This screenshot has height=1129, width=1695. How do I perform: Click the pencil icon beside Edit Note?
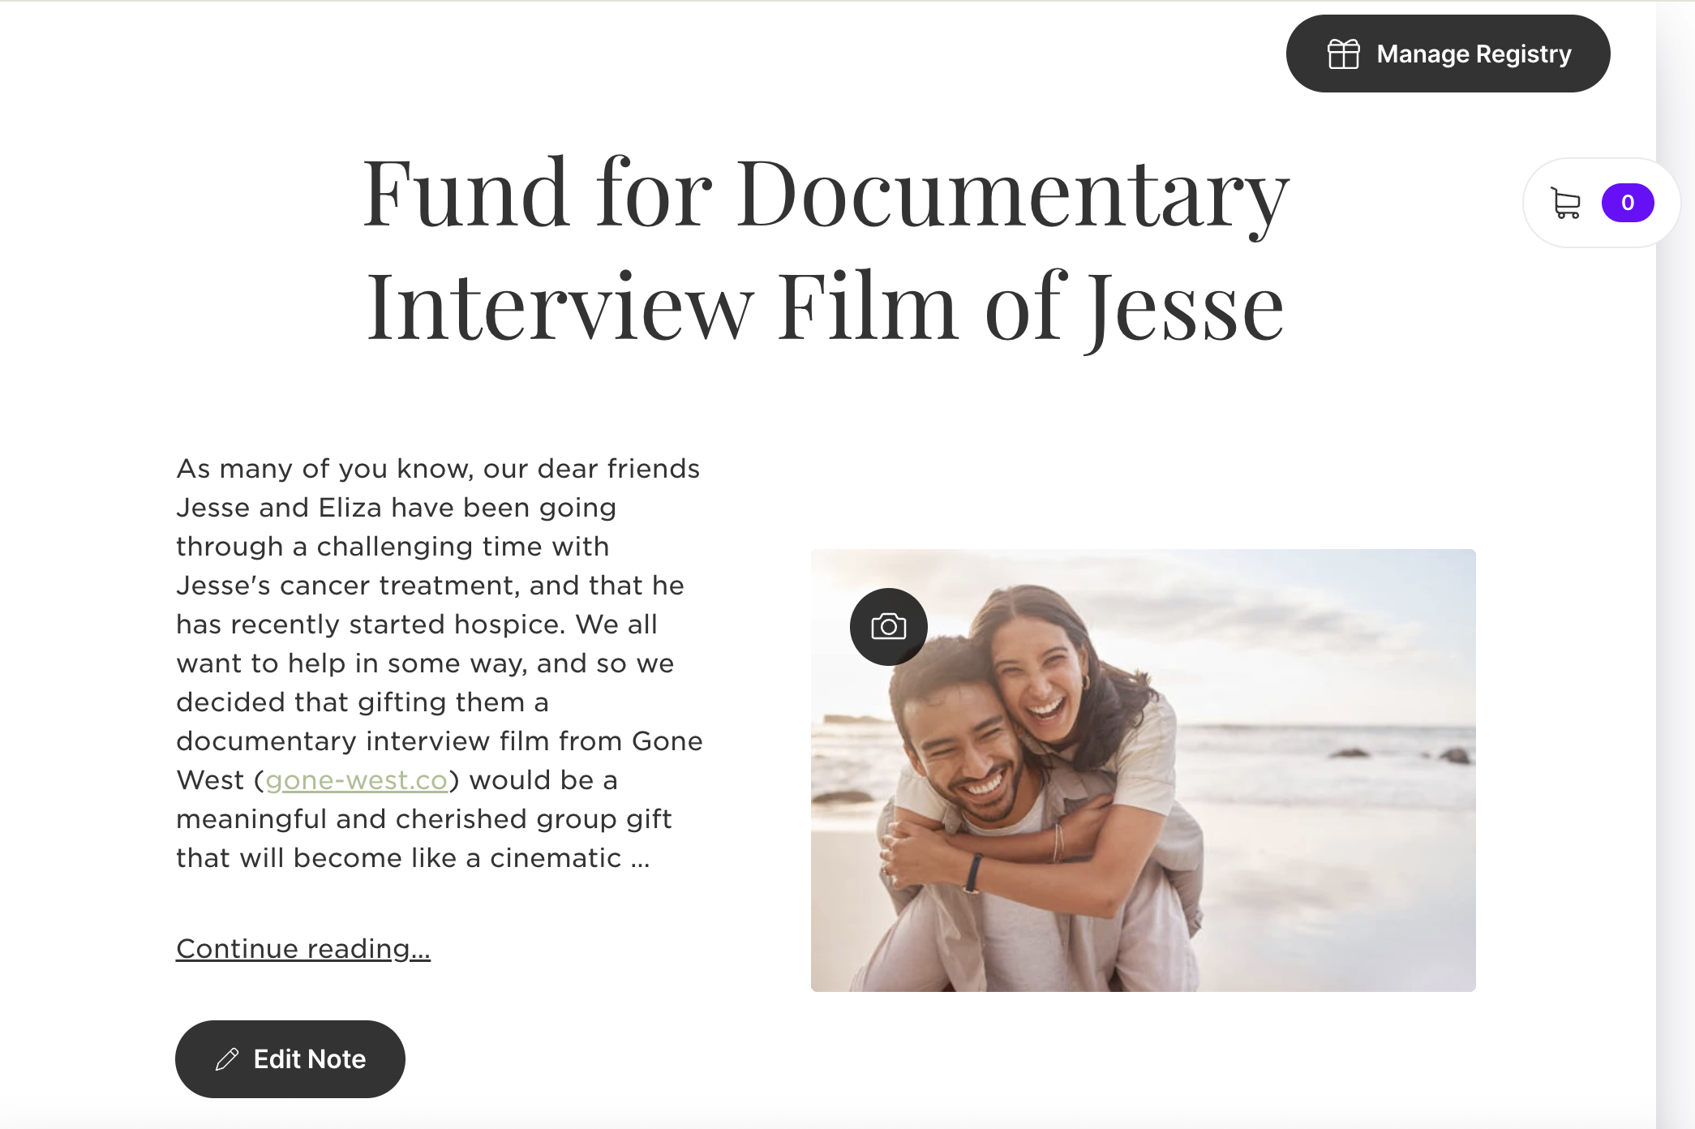point(227,1059)
